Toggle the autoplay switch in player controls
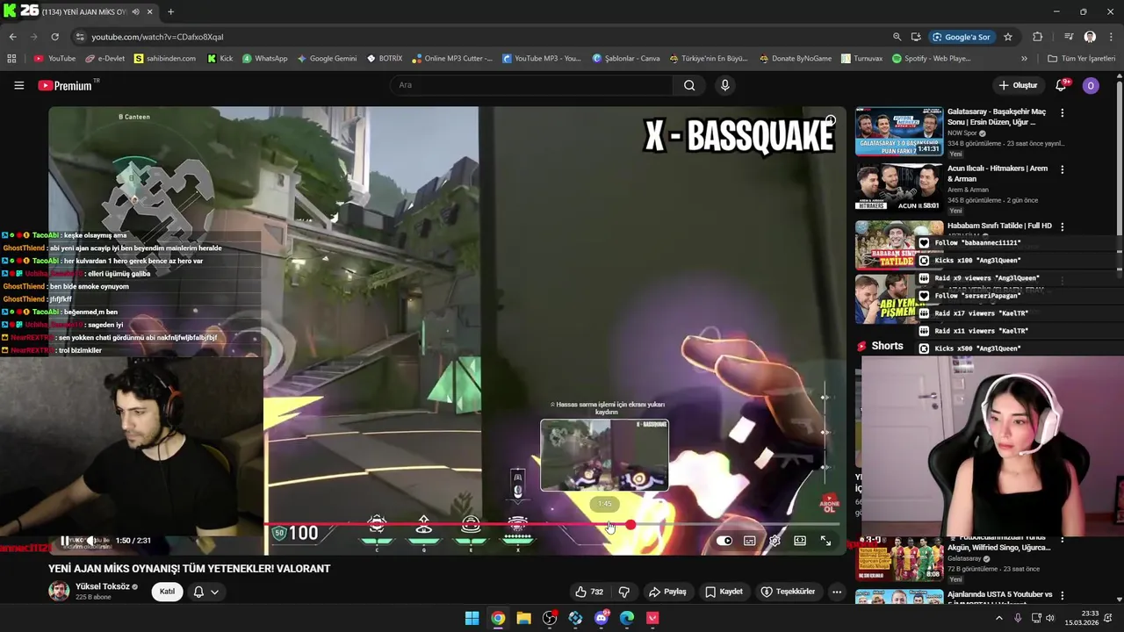The width and height of the screenshot is (1124, 632). click(x=724, y=541)
